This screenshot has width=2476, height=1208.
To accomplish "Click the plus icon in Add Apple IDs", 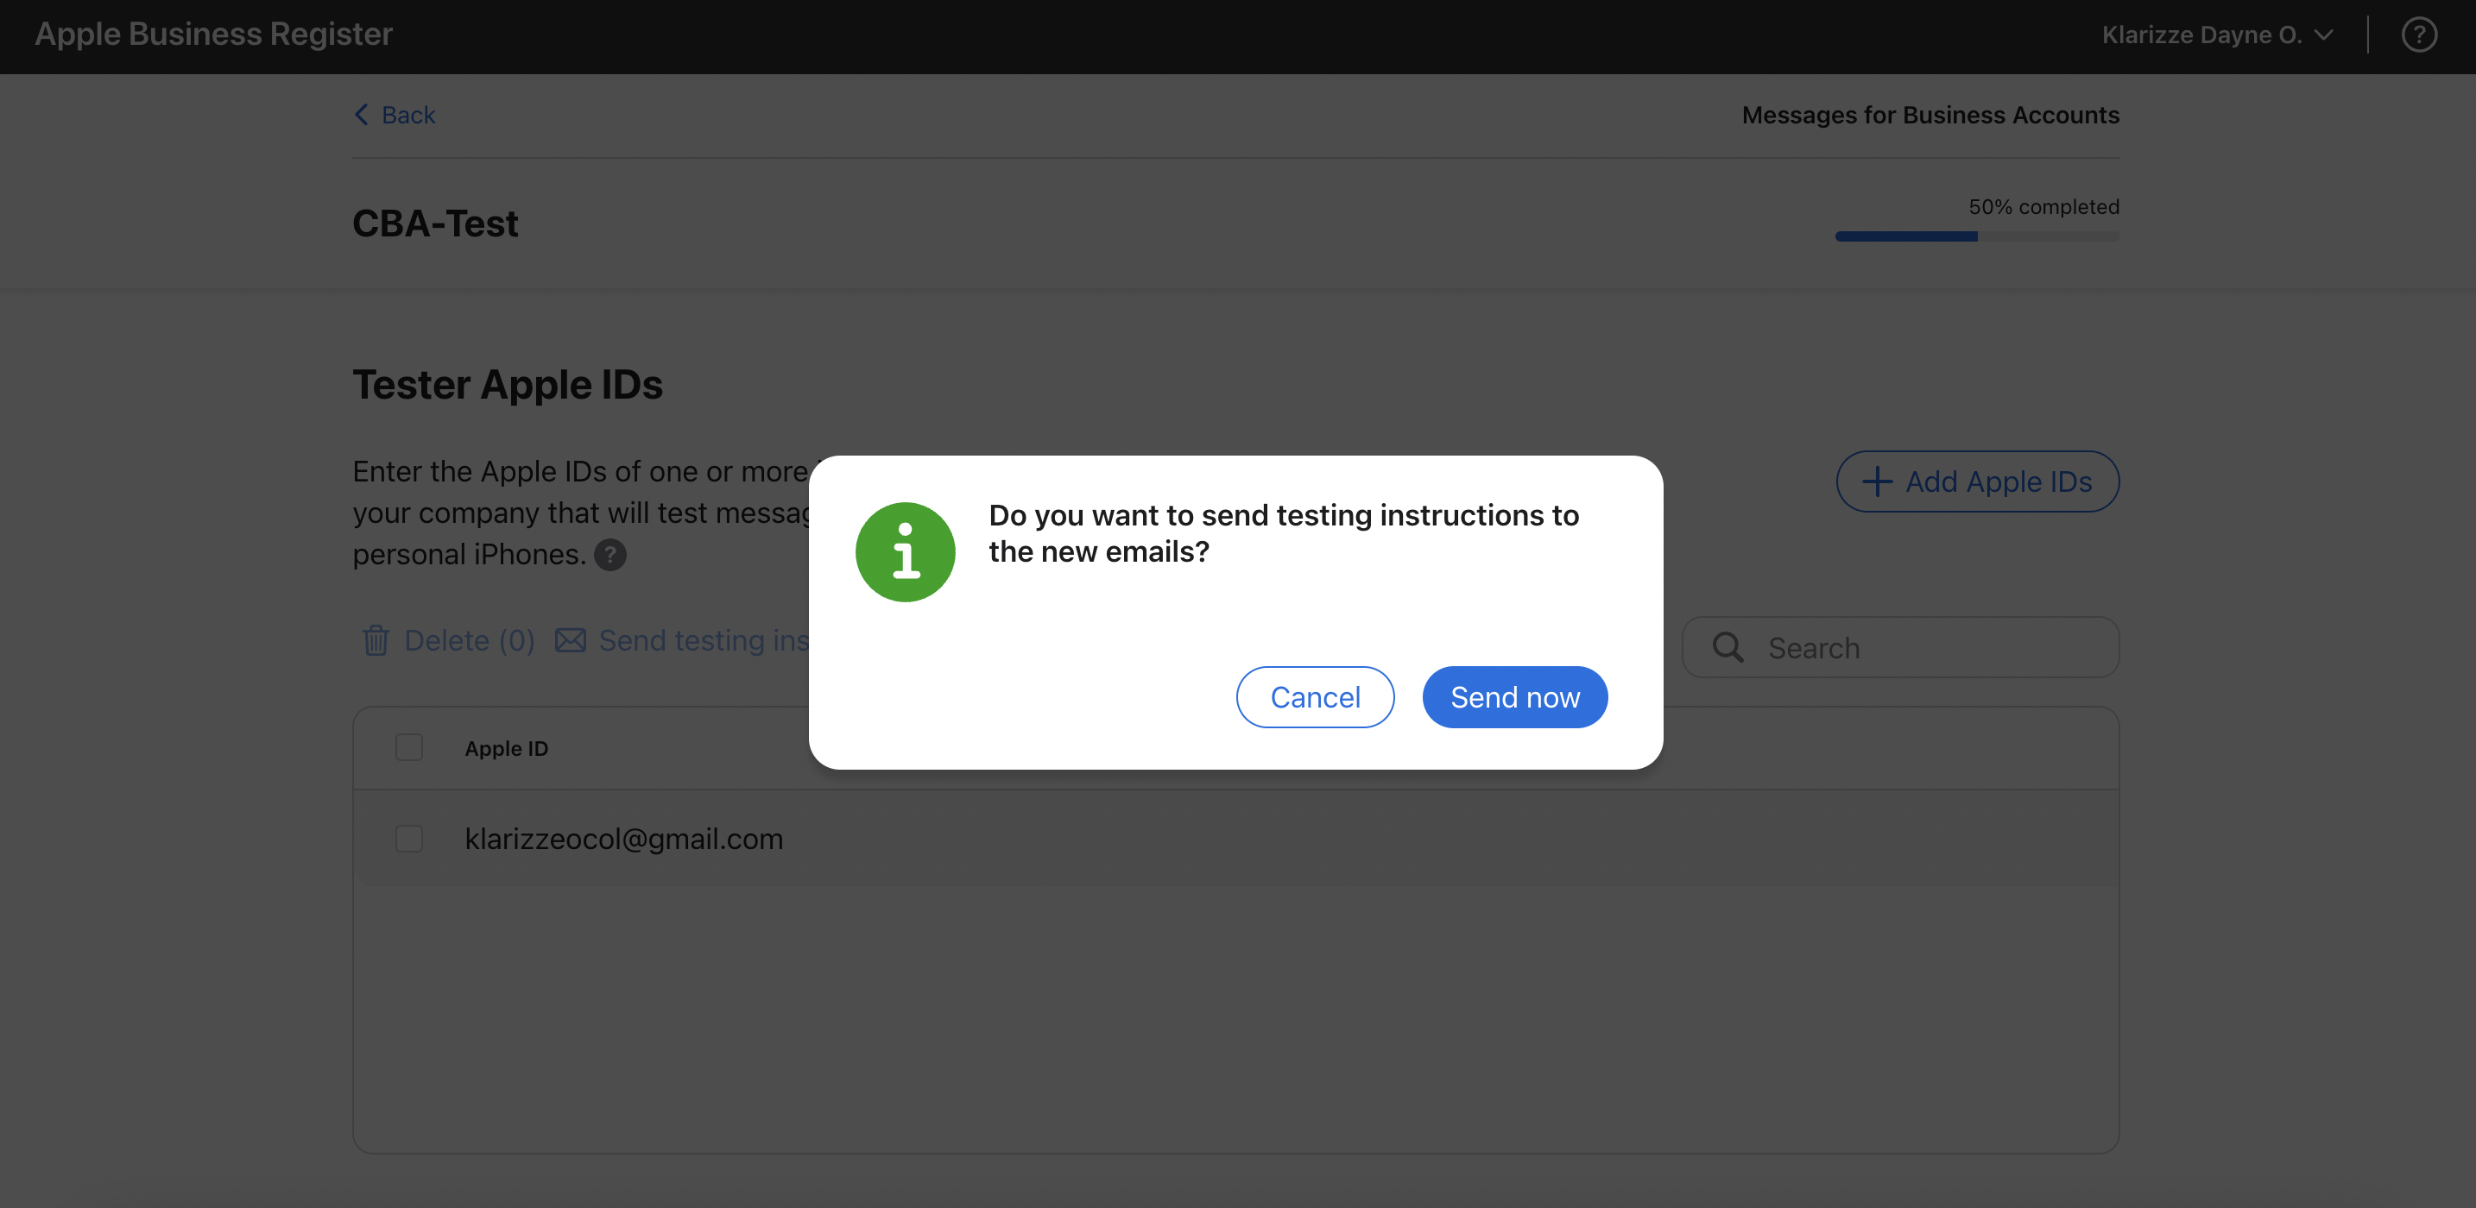I will pyautogui.click(x=1876, y=481).
